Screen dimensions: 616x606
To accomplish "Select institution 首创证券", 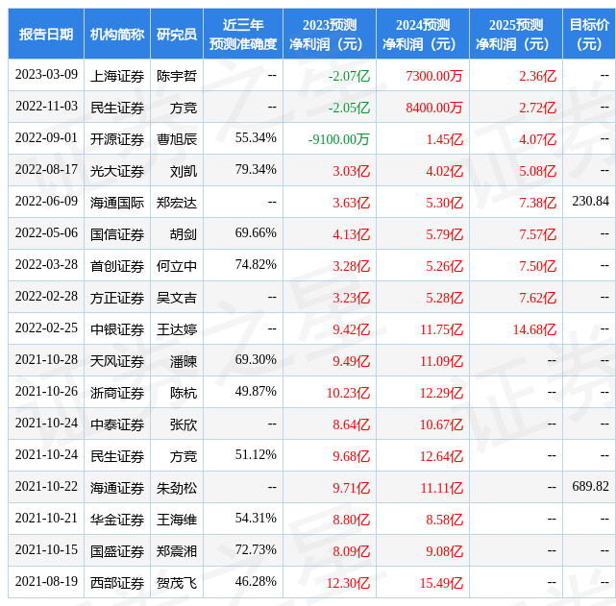I will point(117,266).
